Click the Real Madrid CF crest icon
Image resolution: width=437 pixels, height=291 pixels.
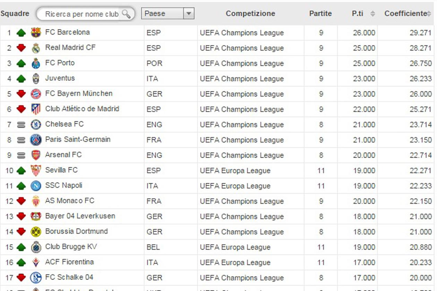point(36,48)
